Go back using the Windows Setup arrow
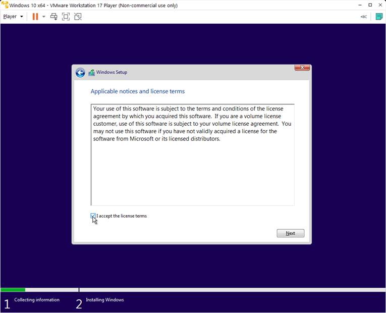The image size is (386, 313). click(x=80, y=73)
